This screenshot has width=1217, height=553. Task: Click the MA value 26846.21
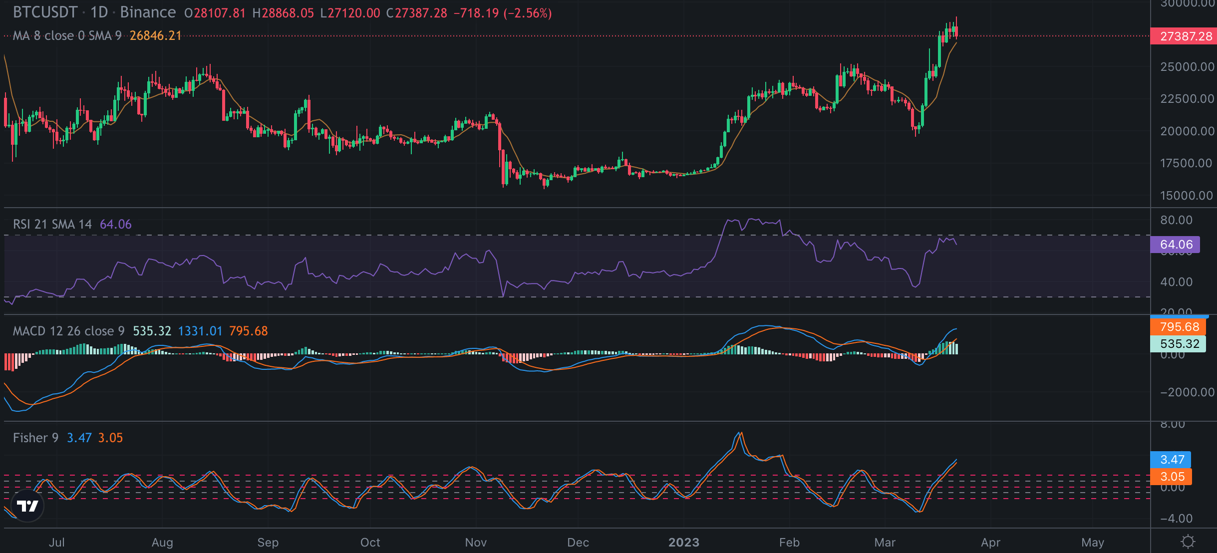(156, 36)
